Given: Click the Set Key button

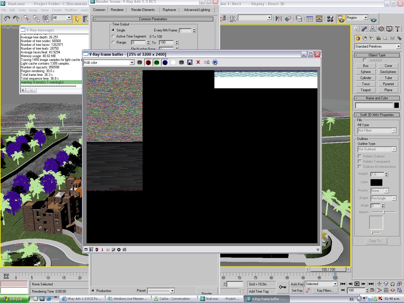Looking at the screenshot, I should pyautogui.click(x=297, y=291).
